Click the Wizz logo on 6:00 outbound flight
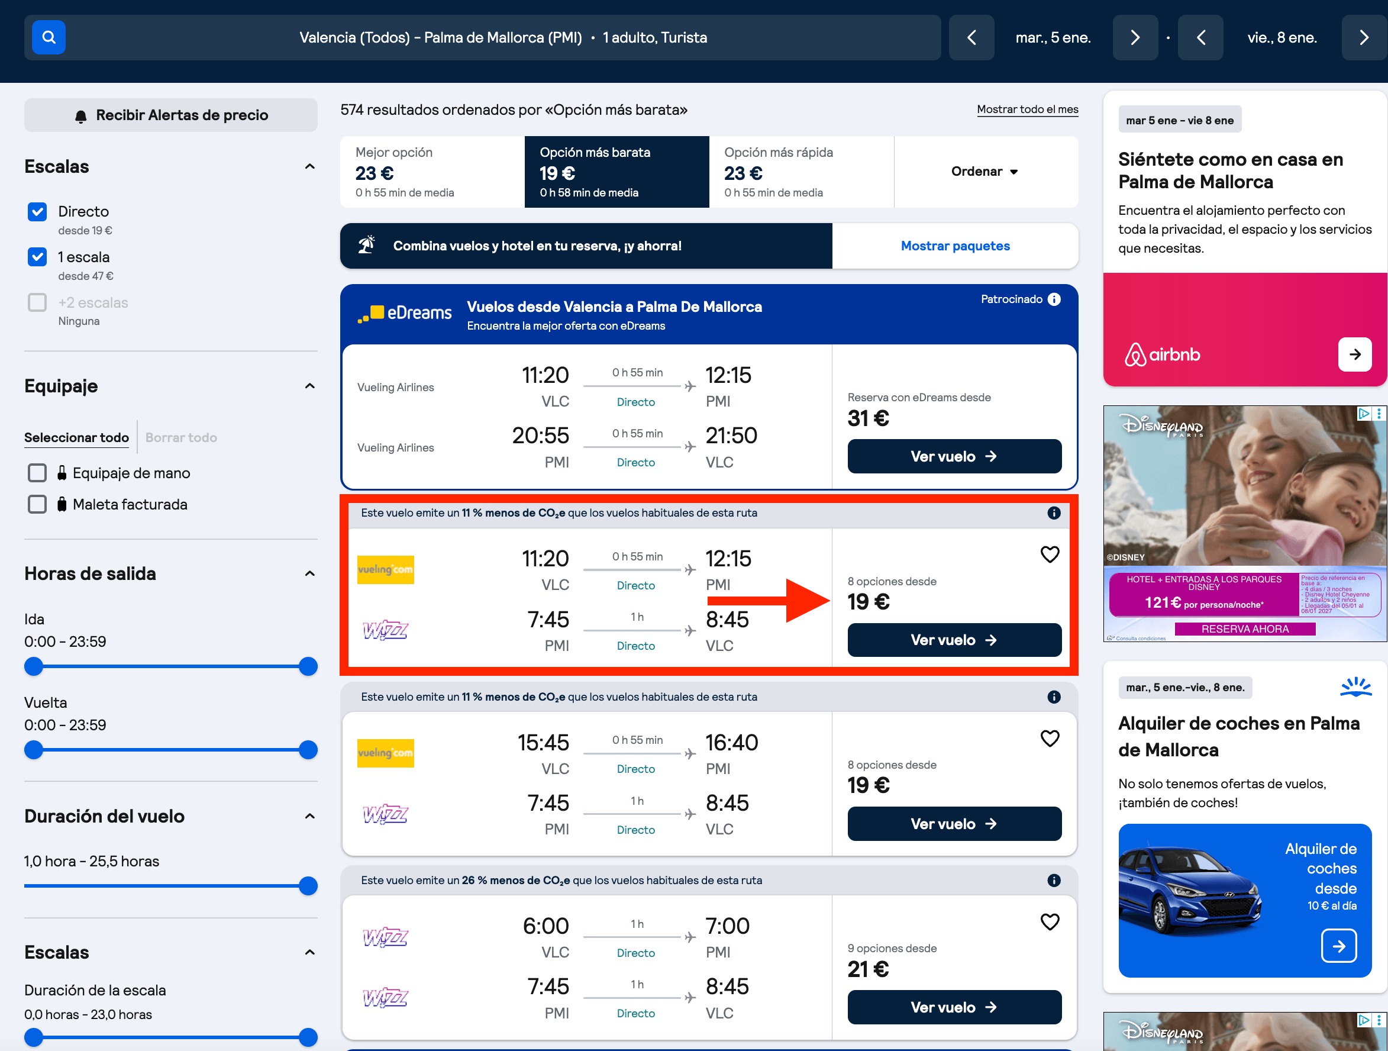The height and width of the screenshot is (1051, 1388). tap(385, 937)
